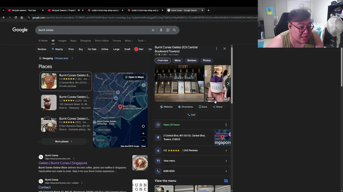Screen dimensions: 343x192
Task: Open the browser home icon
Action: pyautogui.click(x=22, y=18)
